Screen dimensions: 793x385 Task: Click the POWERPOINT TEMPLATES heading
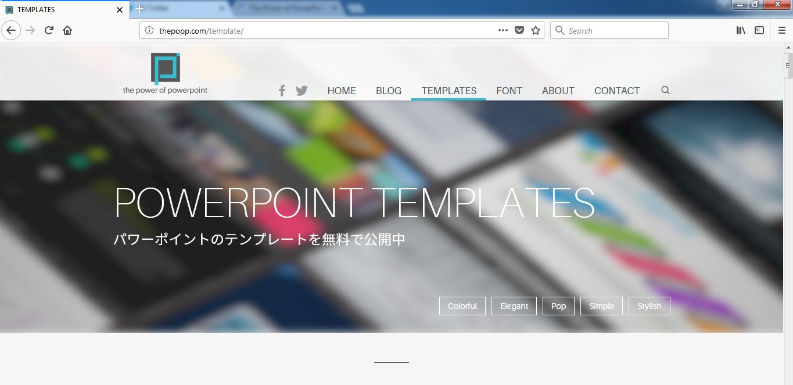(x=354, y=203)
